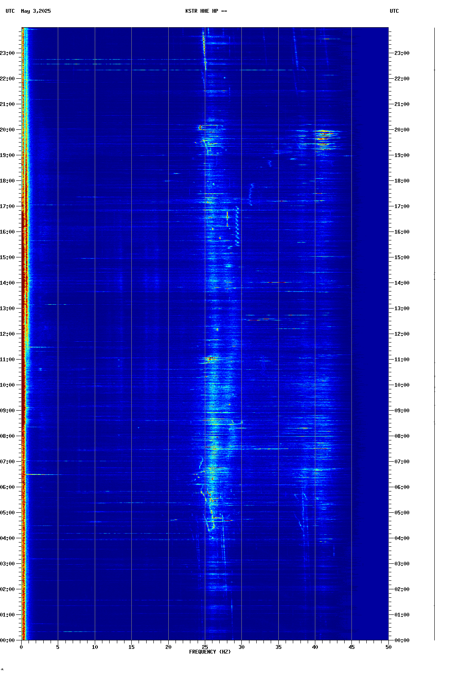Click the left-axis '06:00' time label
The image size is (453, 674).
point(7,487)
